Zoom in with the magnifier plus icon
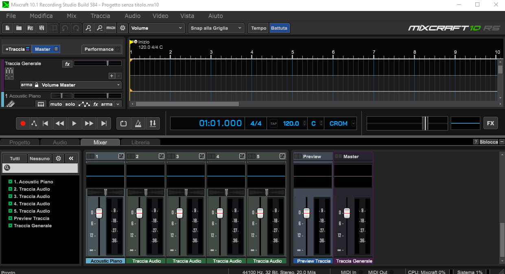This screenshot has width=505, height=274. tap(88, 28)
